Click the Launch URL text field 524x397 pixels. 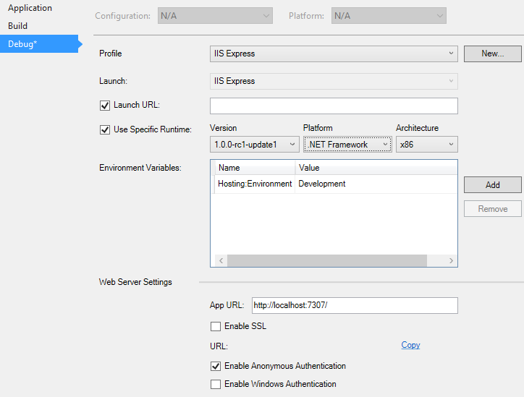[x=334, y=106]
